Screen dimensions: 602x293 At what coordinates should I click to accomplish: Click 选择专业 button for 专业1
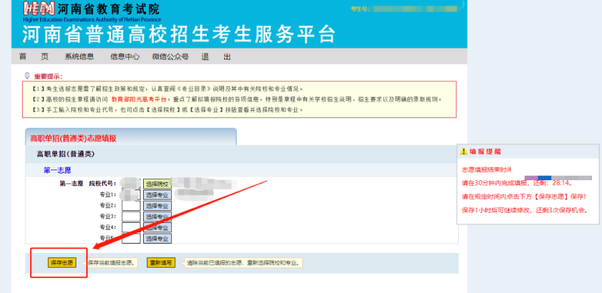point(157,195)
